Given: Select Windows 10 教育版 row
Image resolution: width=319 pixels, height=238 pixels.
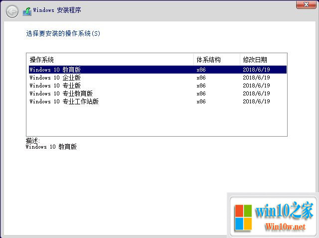Looking at the screenshot, I should [x=158, y=70].
